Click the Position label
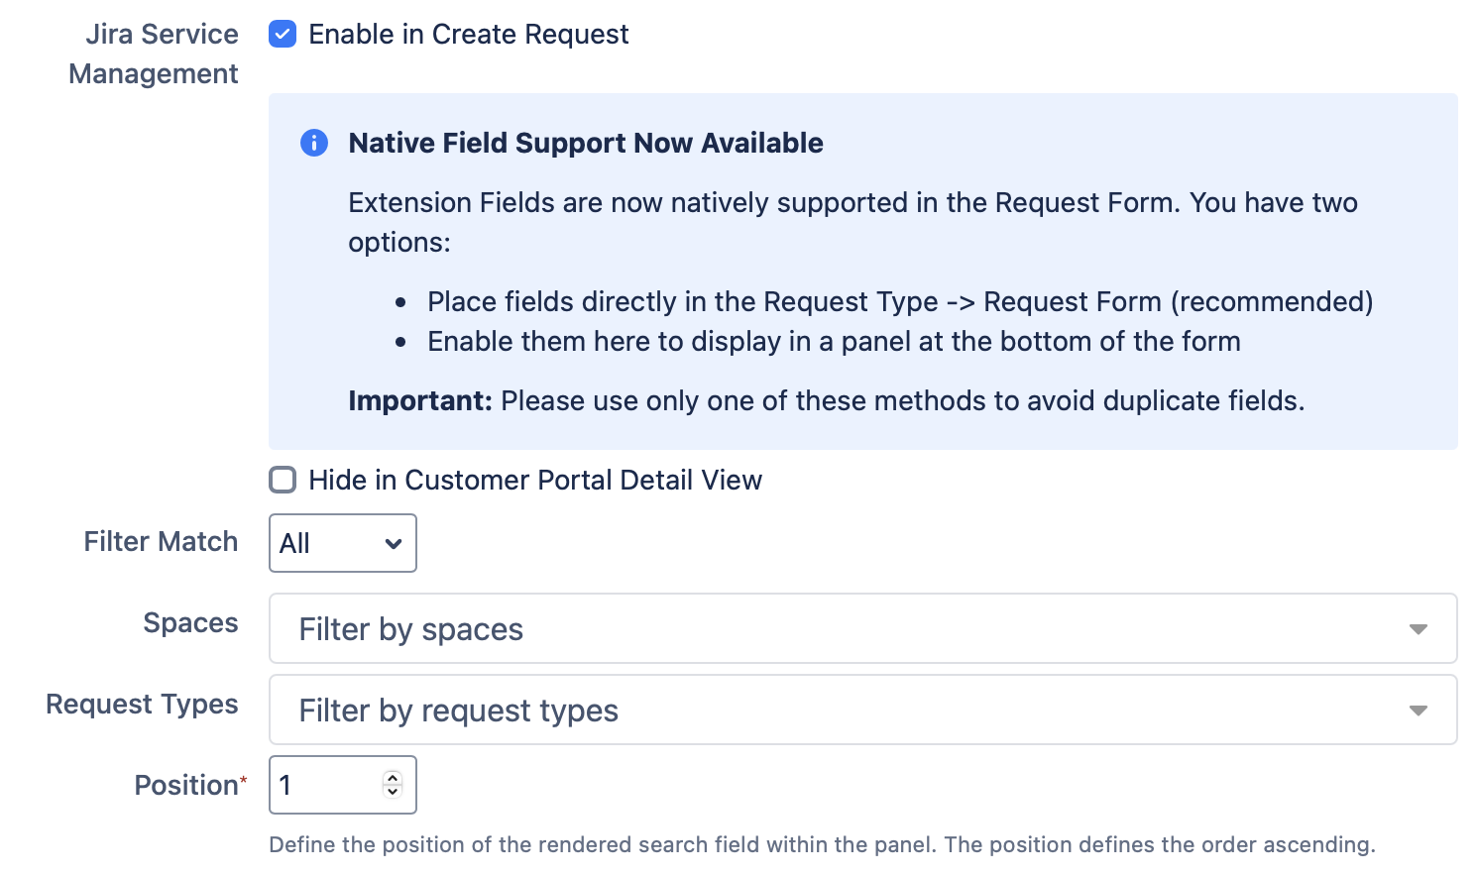1477x876 pixels. [186, 785]
